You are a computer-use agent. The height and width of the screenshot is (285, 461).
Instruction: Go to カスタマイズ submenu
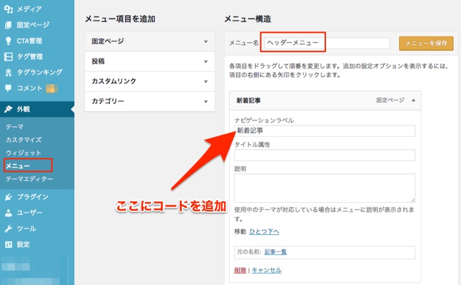(24, 140)
